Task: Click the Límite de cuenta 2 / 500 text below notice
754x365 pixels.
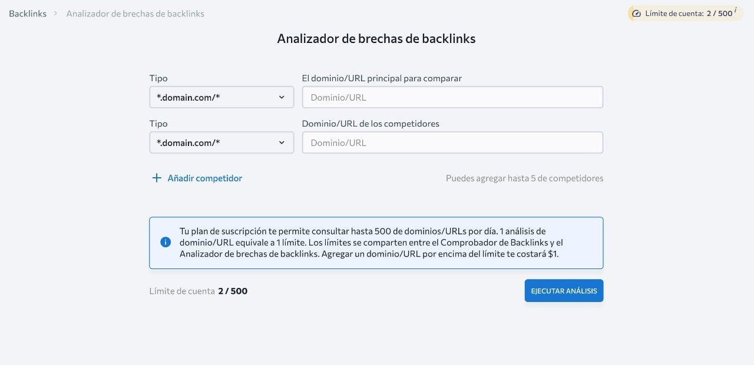Action: click(x=199, y=291)
